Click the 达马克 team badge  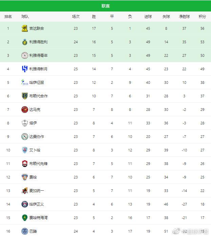click(24, 110)
